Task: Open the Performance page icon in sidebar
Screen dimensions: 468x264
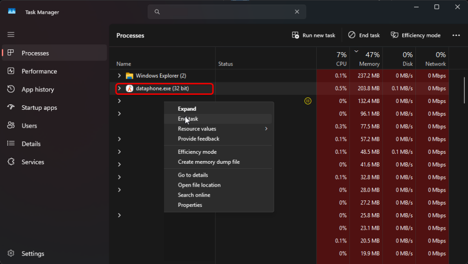Action: pyautogui.click(x=11, y=71)
